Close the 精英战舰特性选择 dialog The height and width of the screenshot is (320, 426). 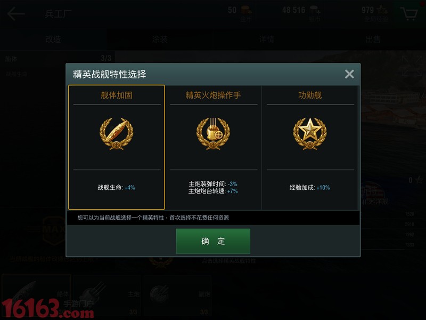point(349,74)
